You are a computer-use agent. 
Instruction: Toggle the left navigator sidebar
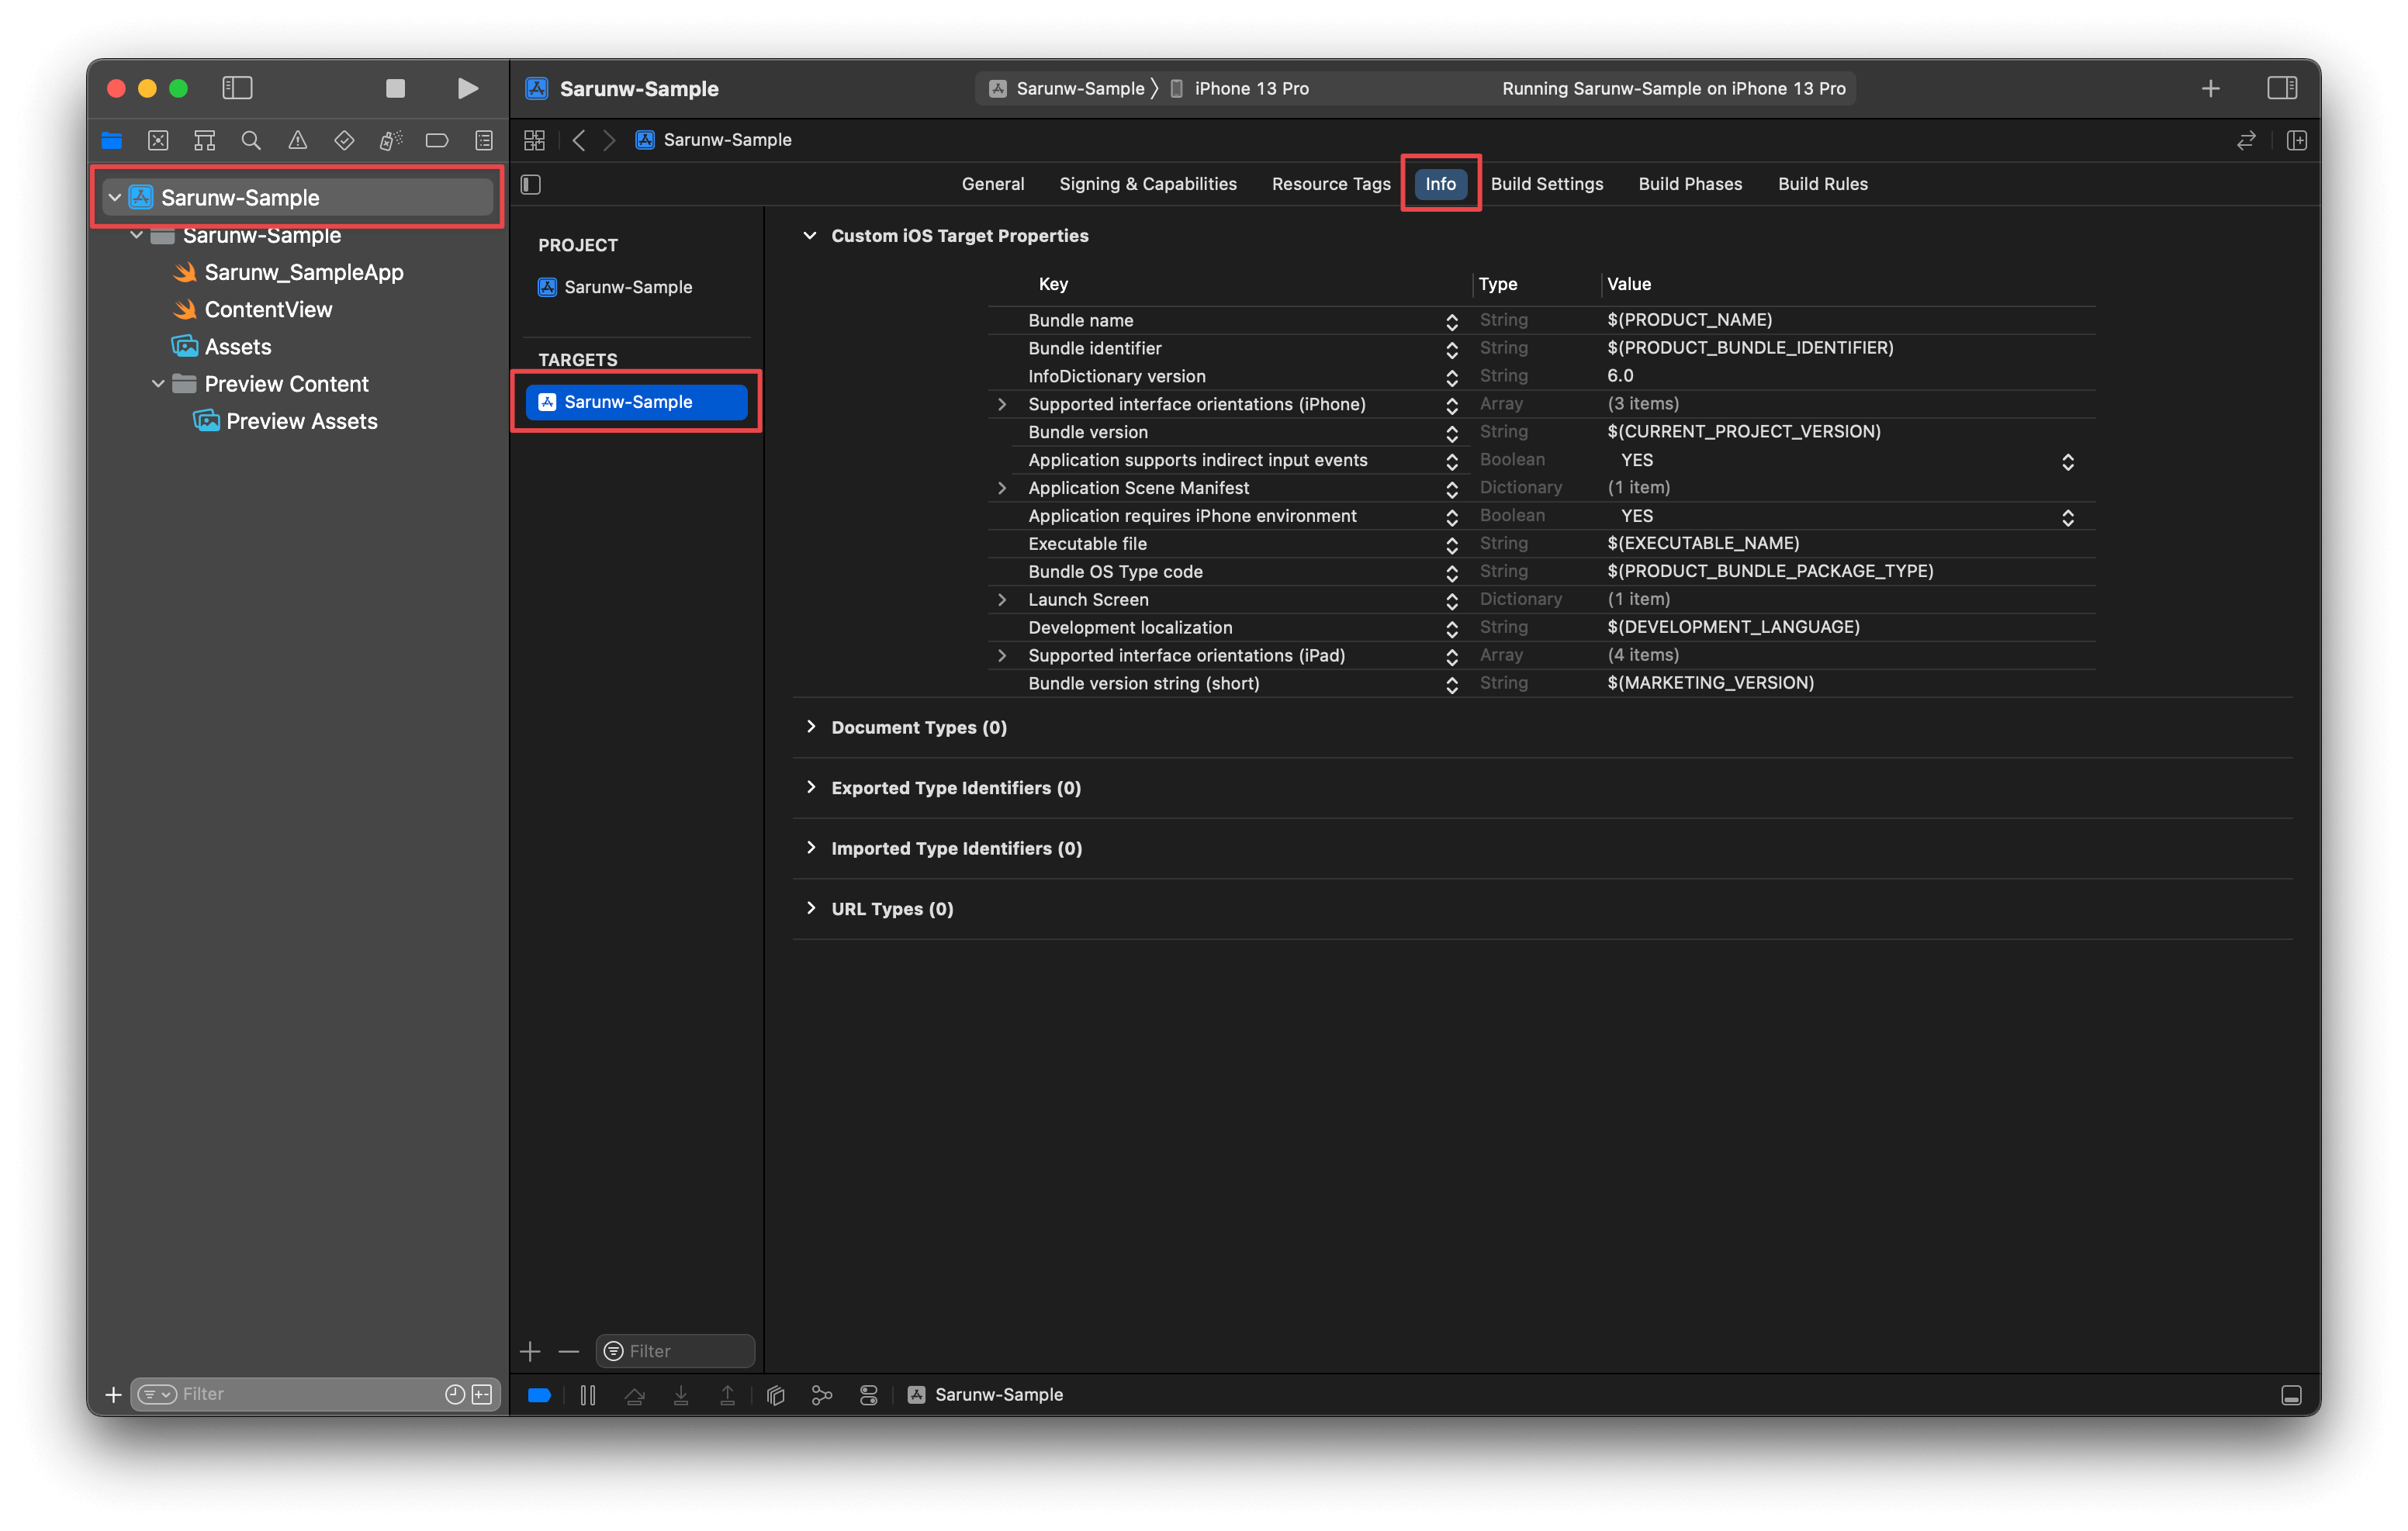(x=237, y=88)
